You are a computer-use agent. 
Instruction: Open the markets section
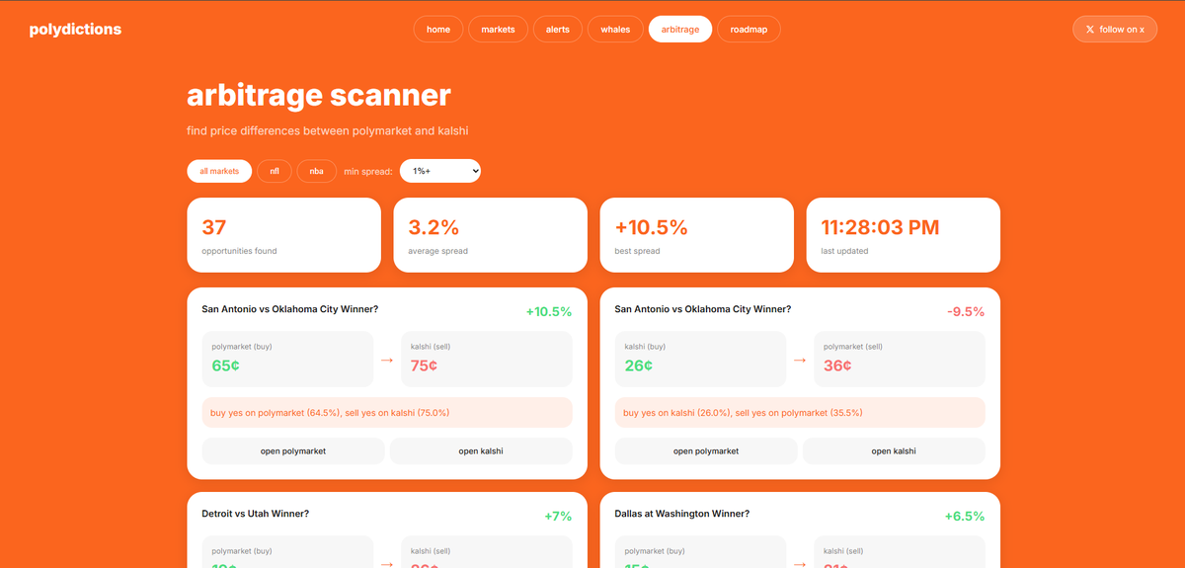(x=498, y=30)
